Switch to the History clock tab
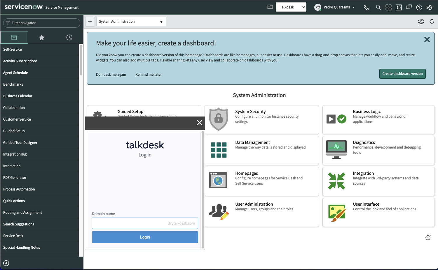Image resolution: width=438 pixels, height=270 pixels. point(69,37)
